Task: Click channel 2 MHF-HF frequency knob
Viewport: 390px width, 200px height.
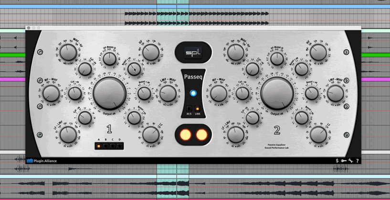Action: (236, 52)
